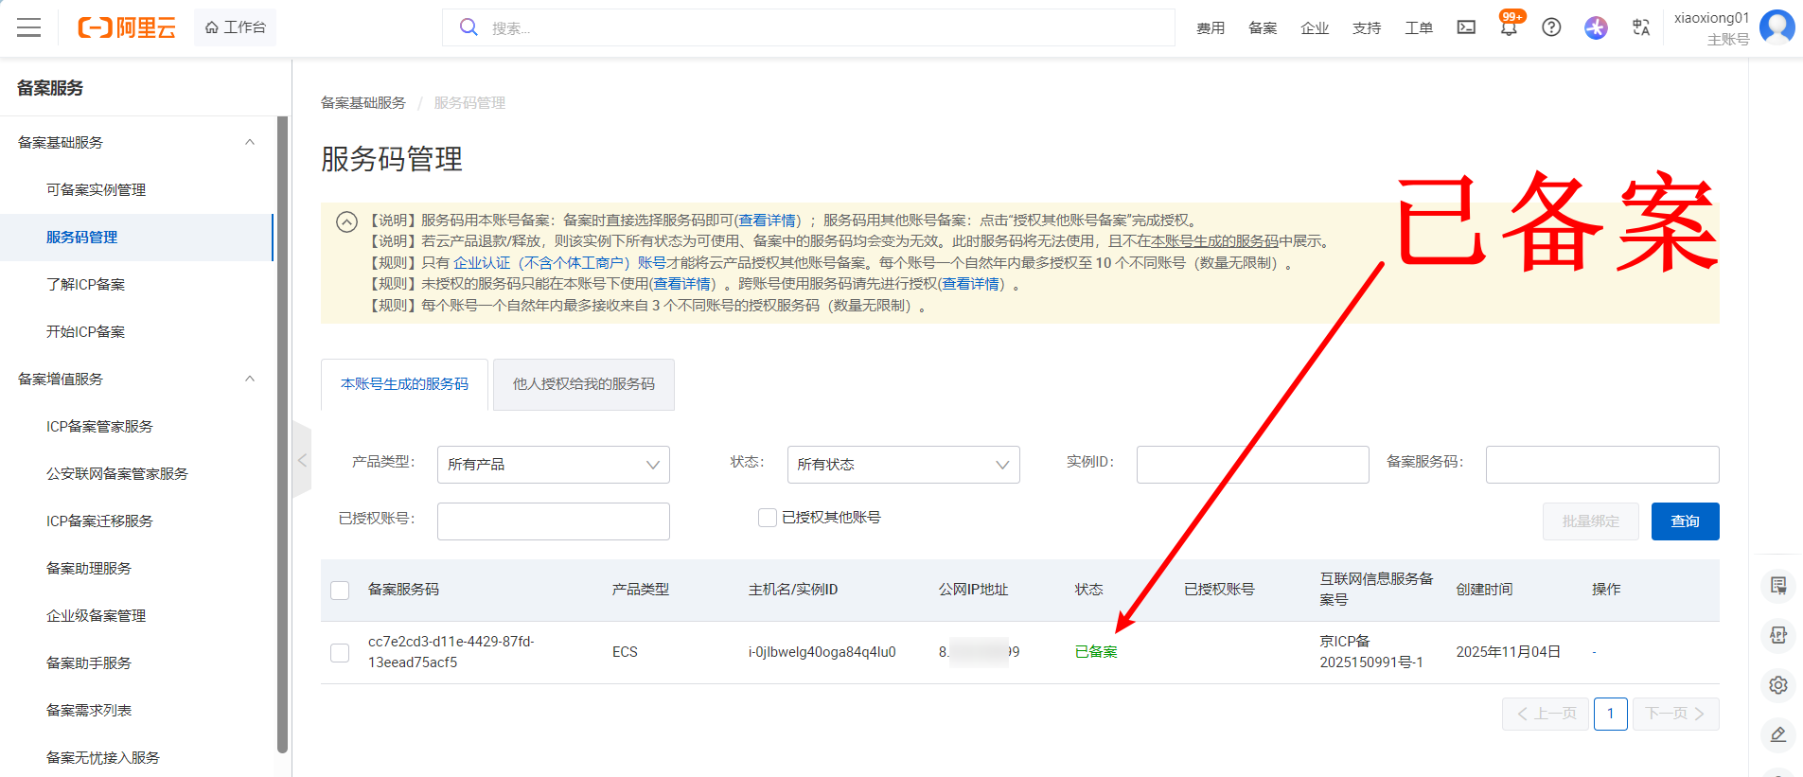Open 公安联网备案管家服务 in sidebar
This screenshot has width=1803, height=777.
117,474
